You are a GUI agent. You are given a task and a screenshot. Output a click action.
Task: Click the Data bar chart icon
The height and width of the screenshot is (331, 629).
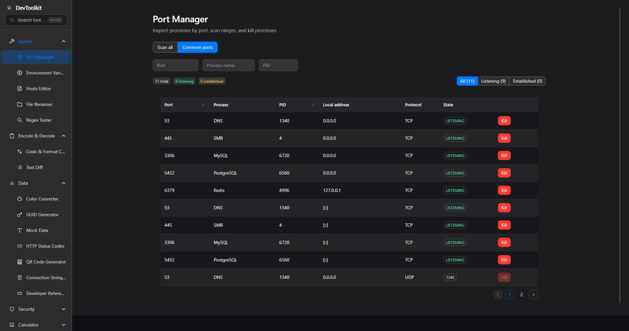pos(12,183)
